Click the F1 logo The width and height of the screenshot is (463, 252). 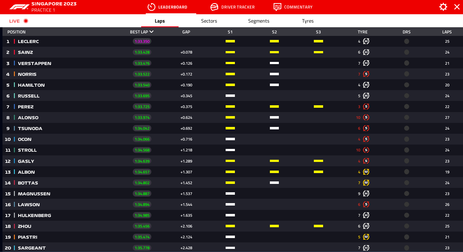(x=19, y=7)
